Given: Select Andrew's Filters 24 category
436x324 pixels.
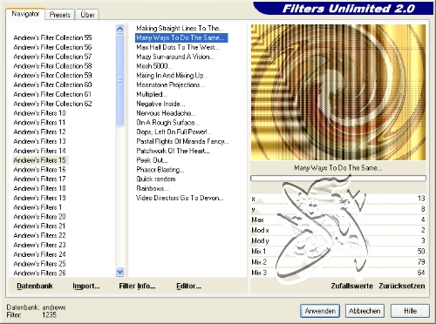Looking at the screenshot, I should [x=39, y=254].
